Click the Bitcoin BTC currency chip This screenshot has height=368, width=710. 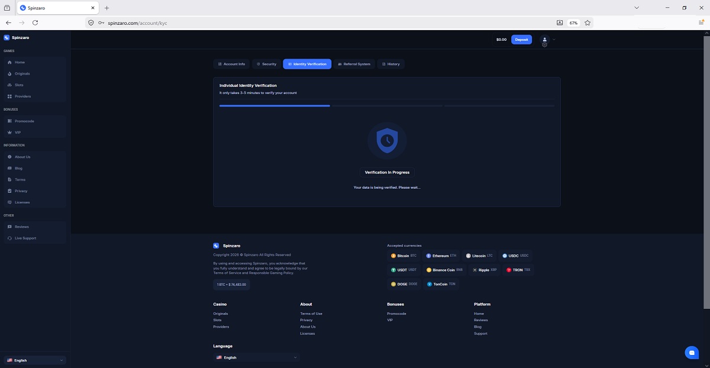point(404,256)
